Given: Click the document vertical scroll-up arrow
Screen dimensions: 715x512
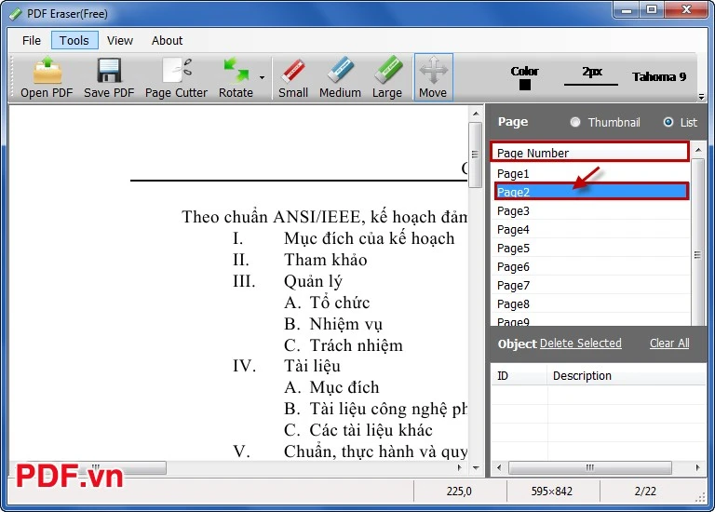Looking at the screenshot, I should [476, 114].
